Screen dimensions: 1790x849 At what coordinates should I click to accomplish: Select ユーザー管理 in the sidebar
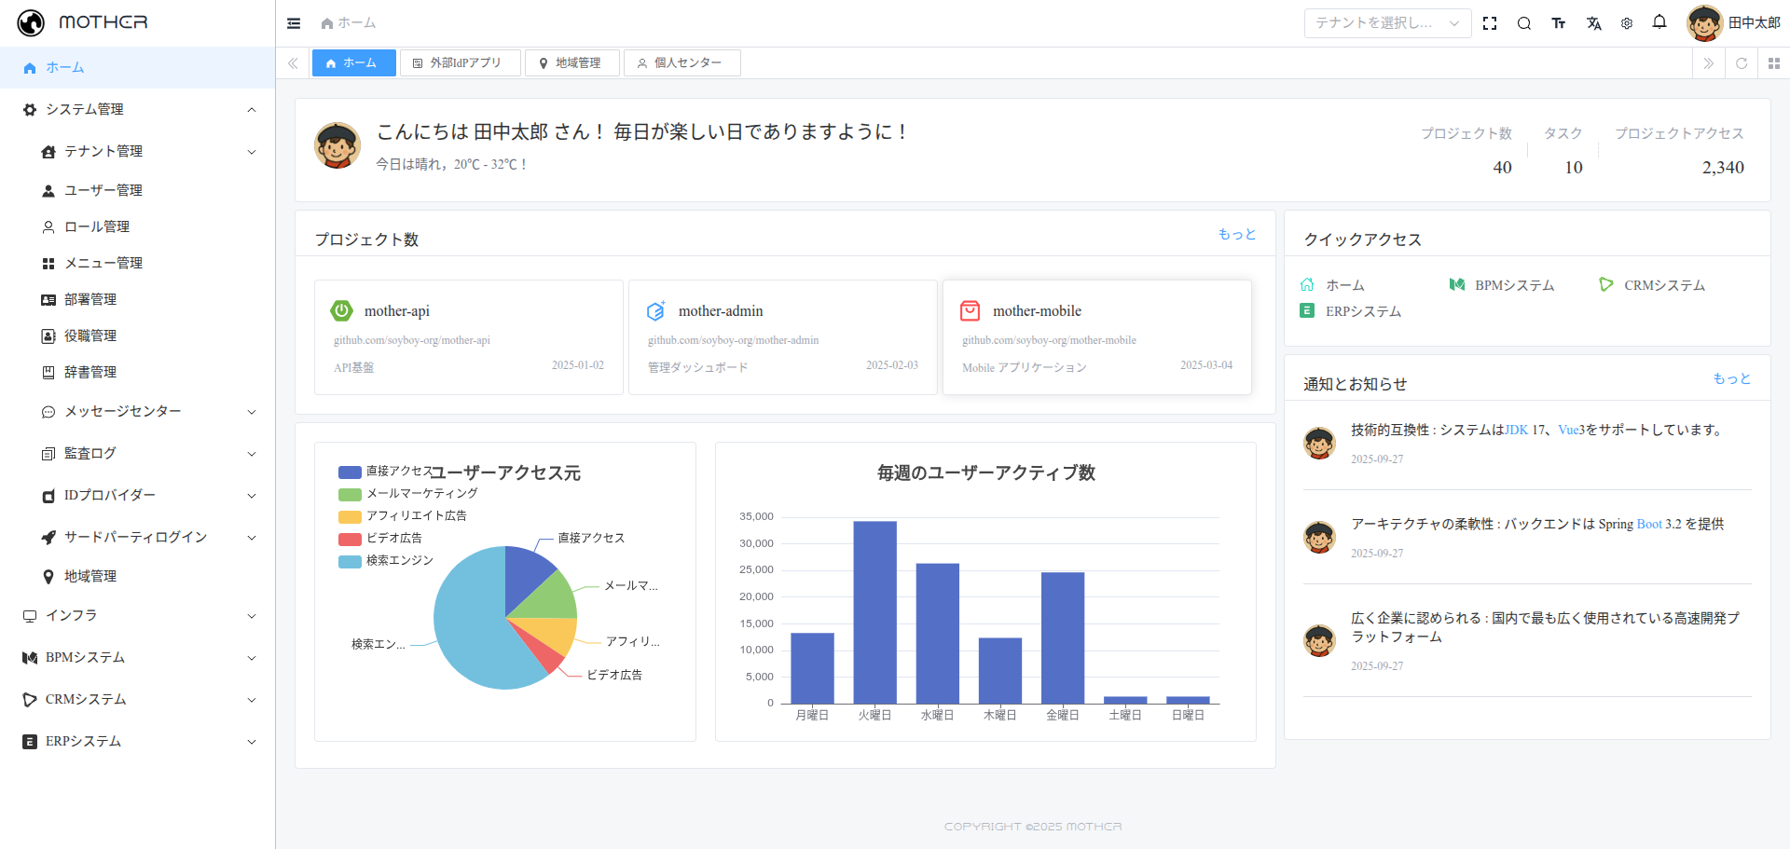tap(103, 190)
